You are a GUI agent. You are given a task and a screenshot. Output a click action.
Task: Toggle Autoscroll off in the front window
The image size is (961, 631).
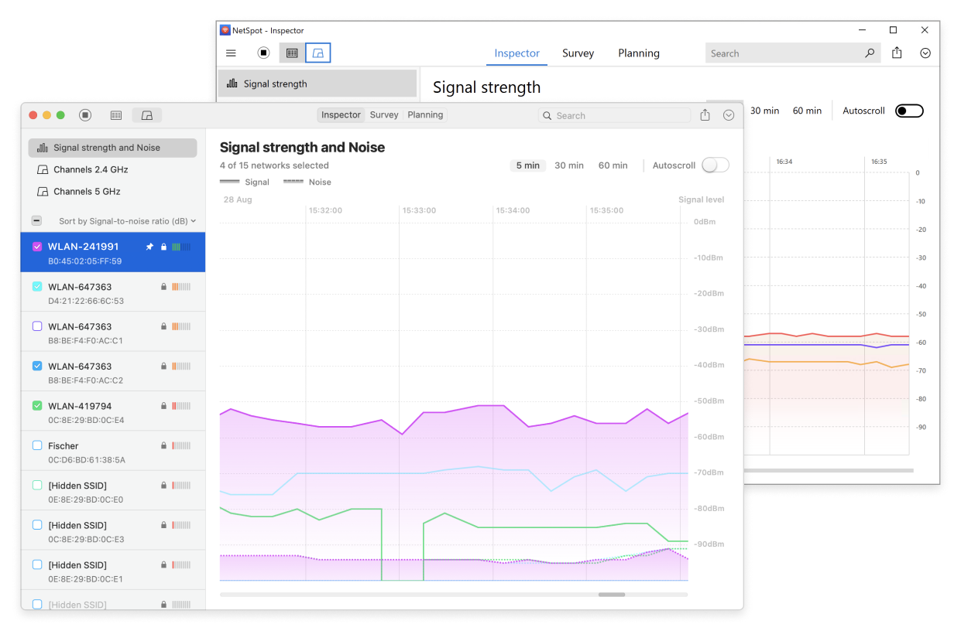point(715,165)
